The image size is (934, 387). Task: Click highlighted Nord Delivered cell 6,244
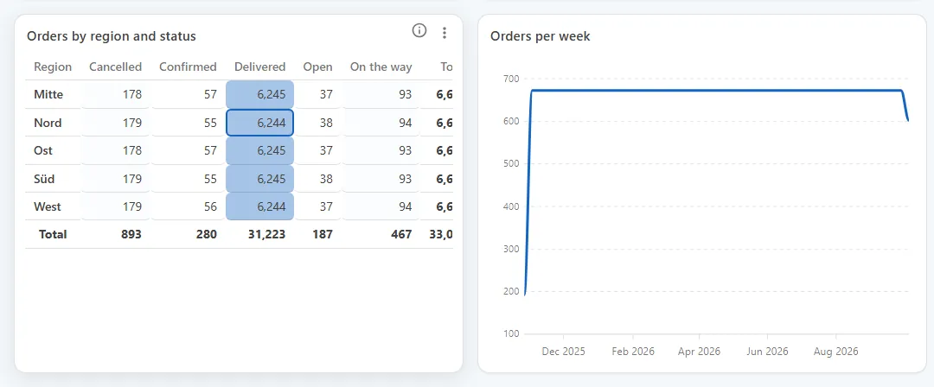pos(259,123)
